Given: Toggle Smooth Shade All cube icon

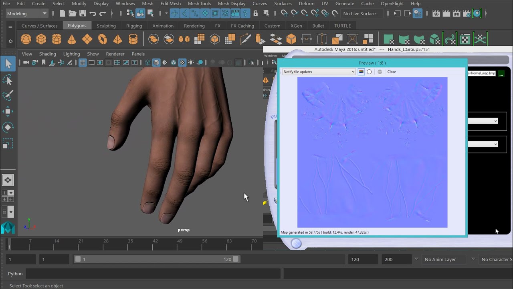Looking at the screenshot, I should tap(156, 62).
